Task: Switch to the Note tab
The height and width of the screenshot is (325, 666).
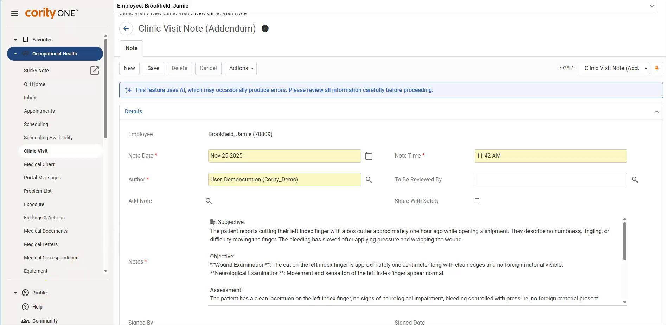Action: click(x=131, y=48)
